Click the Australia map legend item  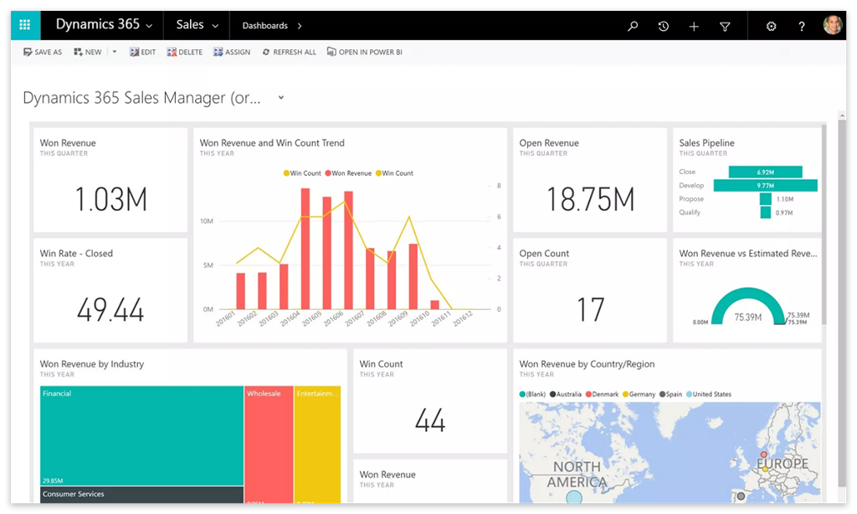click(566, 394)
